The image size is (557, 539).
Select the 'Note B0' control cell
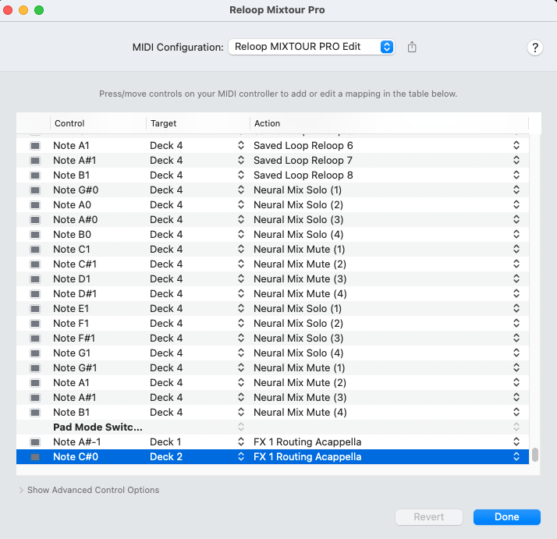(72, 235)
